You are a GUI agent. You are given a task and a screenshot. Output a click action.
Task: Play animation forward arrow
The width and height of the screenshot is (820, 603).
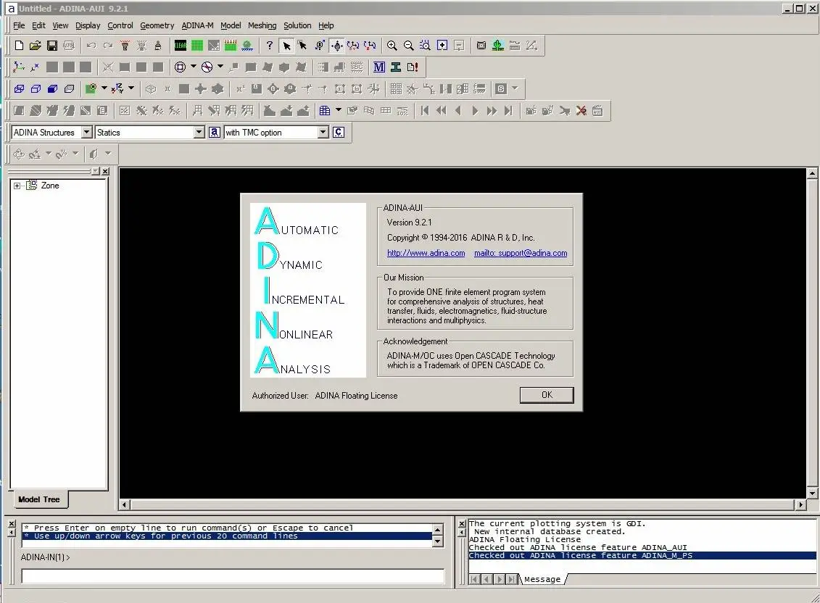click(475, 110)
